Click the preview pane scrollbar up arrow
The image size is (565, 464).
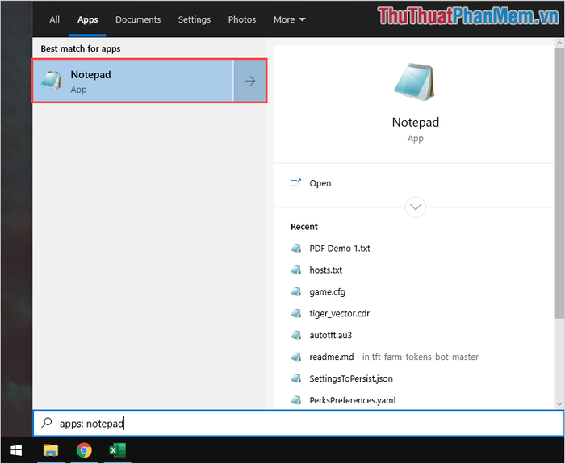559,43
